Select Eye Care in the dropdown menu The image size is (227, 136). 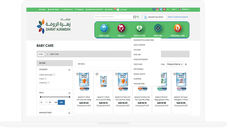(137, 50)
